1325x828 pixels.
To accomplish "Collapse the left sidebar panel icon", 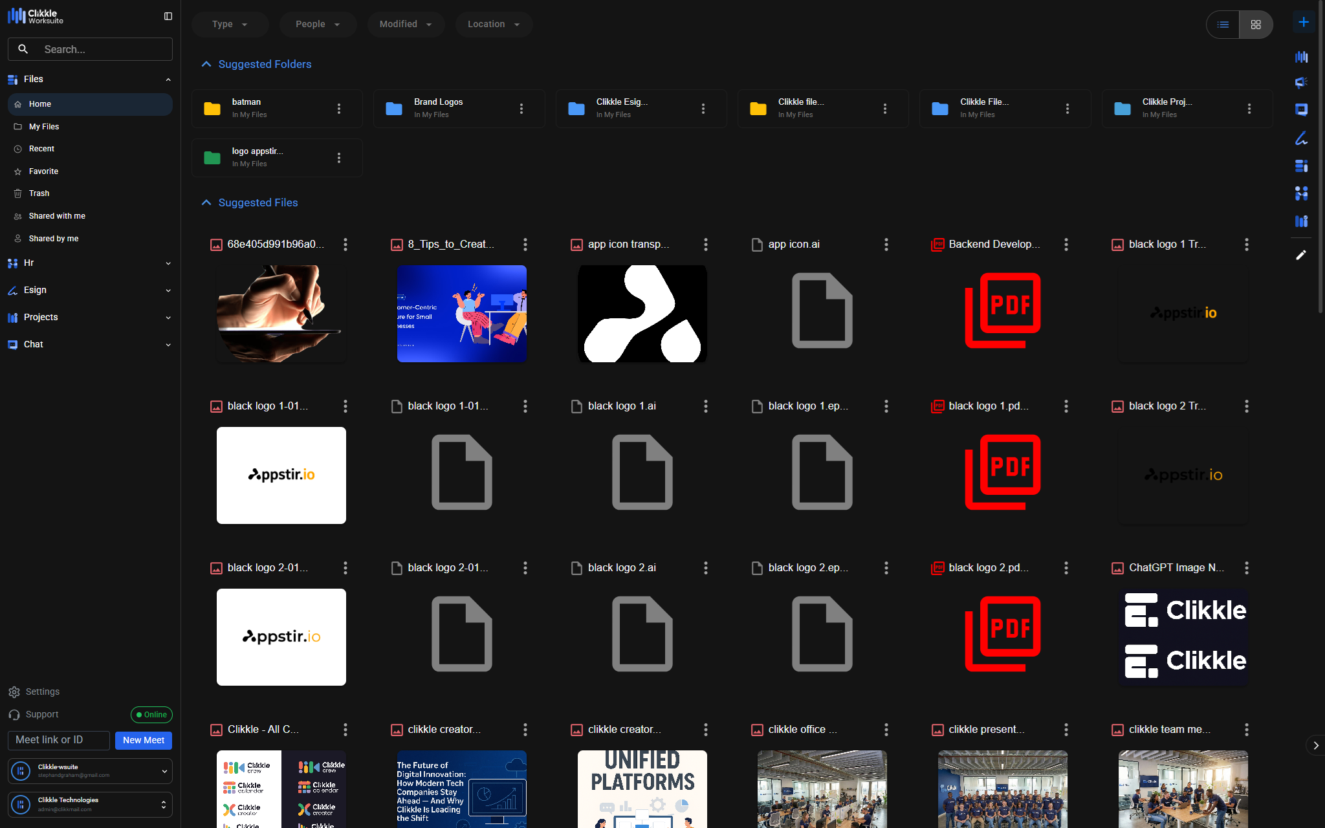I will 168,16.
